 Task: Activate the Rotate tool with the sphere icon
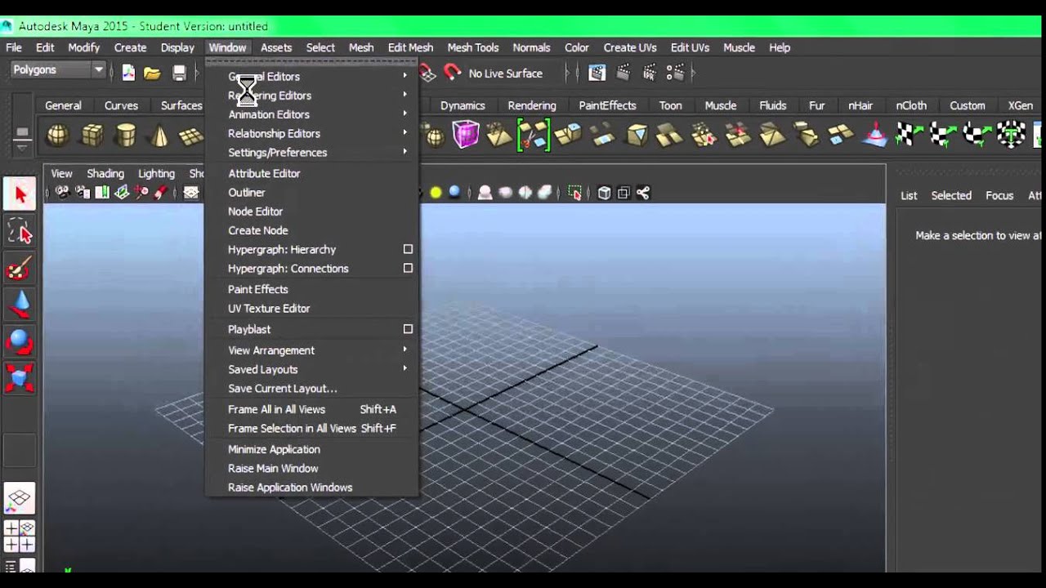pyautogui.click(x=20, y=341)
